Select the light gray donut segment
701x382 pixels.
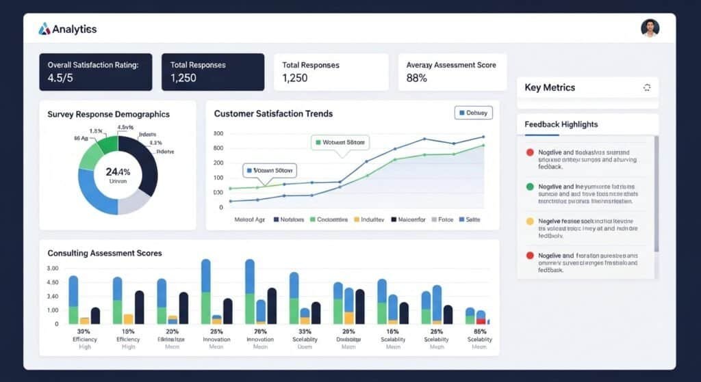(x=133, y=202)
